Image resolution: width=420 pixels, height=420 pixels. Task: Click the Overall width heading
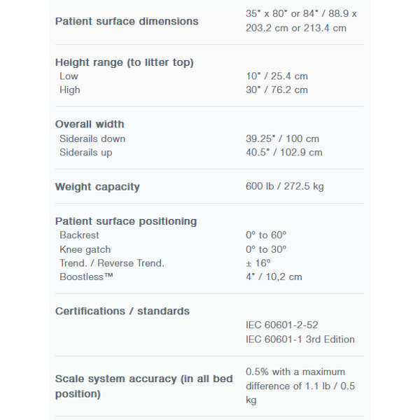[x=90, y=125]
